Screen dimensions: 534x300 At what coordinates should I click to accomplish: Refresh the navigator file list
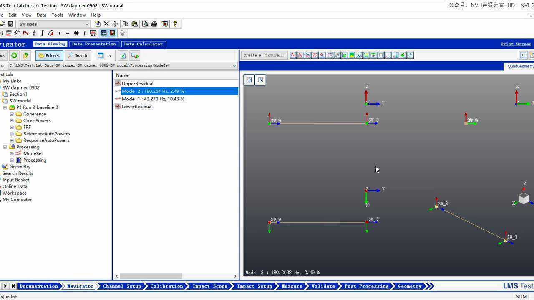coord(123,55)
